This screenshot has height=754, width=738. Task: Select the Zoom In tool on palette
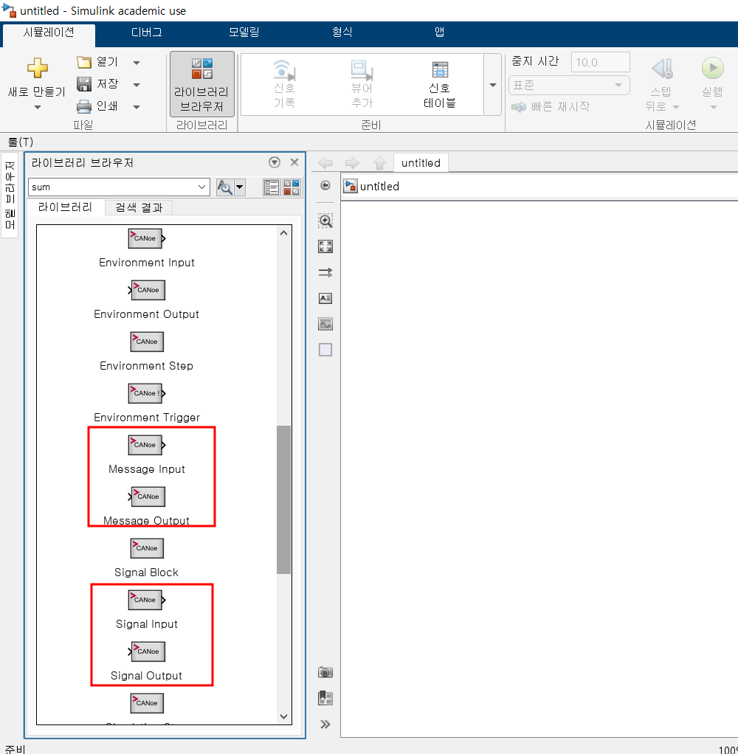point(325,221)
